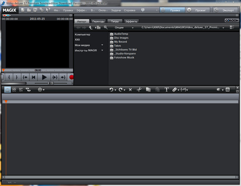
Task: Switch to Правка edit mode button
Action: pos(172,10)
